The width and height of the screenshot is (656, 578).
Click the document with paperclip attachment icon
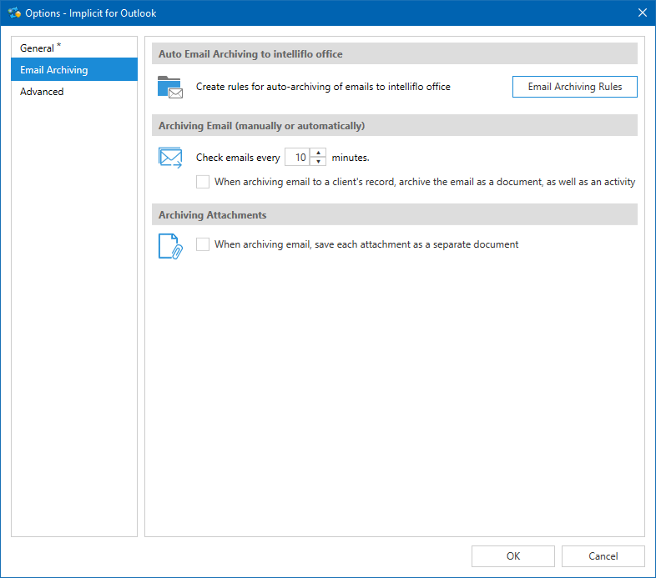click(x=170, y=245)
